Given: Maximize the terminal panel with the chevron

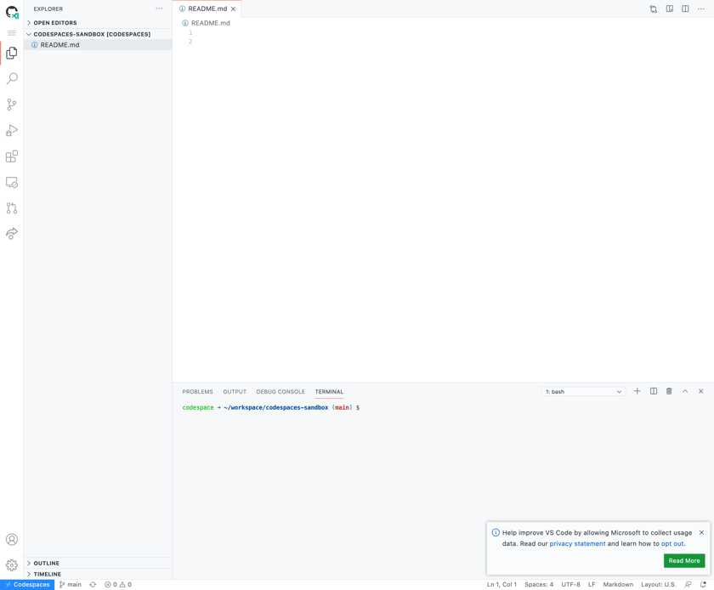Looking at the screenshot, I should (x=685, y=391).
